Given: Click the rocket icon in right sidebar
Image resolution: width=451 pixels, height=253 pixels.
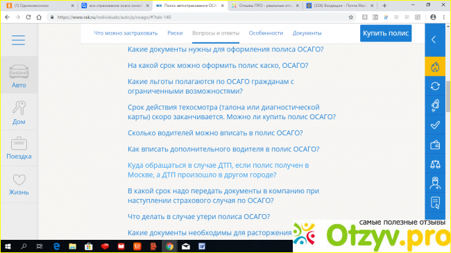Looking at the screenshot, I should click(x=435, y=105).
